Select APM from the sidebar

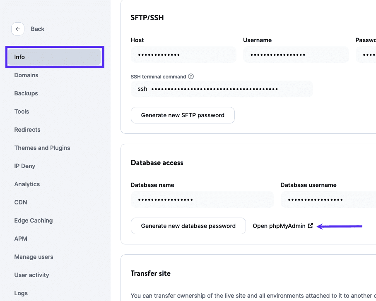(21, 239)
